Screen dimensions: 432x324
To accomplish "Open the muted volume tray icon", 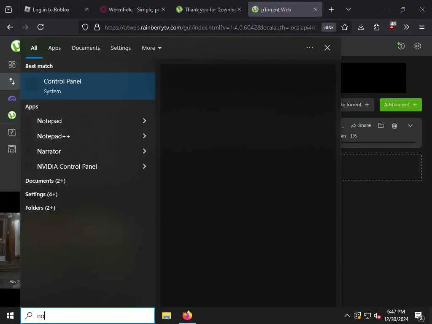I will (377, 316).
